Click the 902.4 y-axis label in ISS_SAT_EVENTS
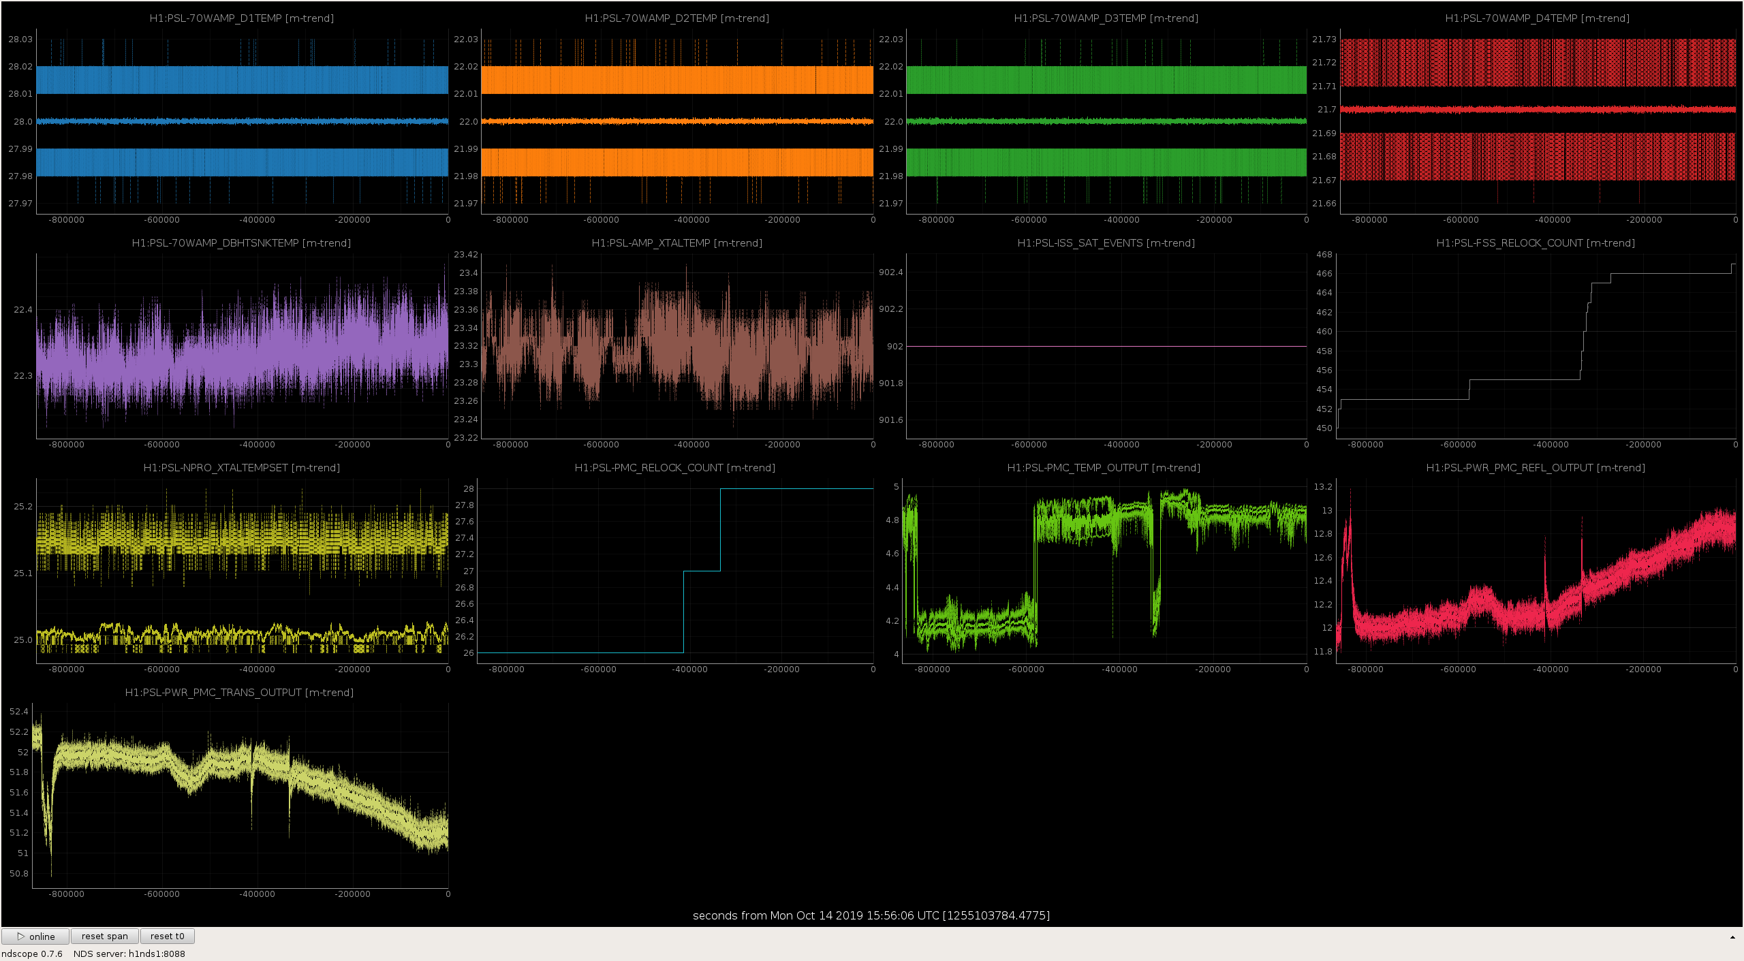The width and height of the screenshot is (1744, 961). pyautogui.click(x=890, y=272)
